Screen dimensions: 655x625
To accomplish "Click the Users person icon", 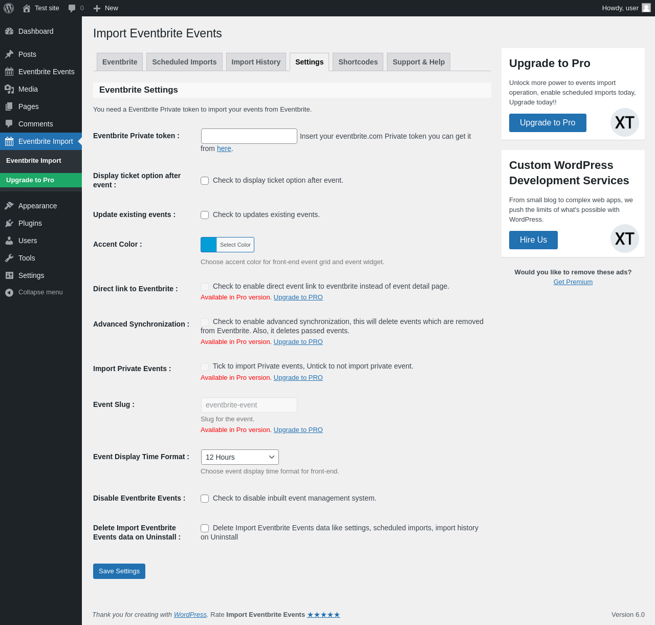I will tap(9, 241).
